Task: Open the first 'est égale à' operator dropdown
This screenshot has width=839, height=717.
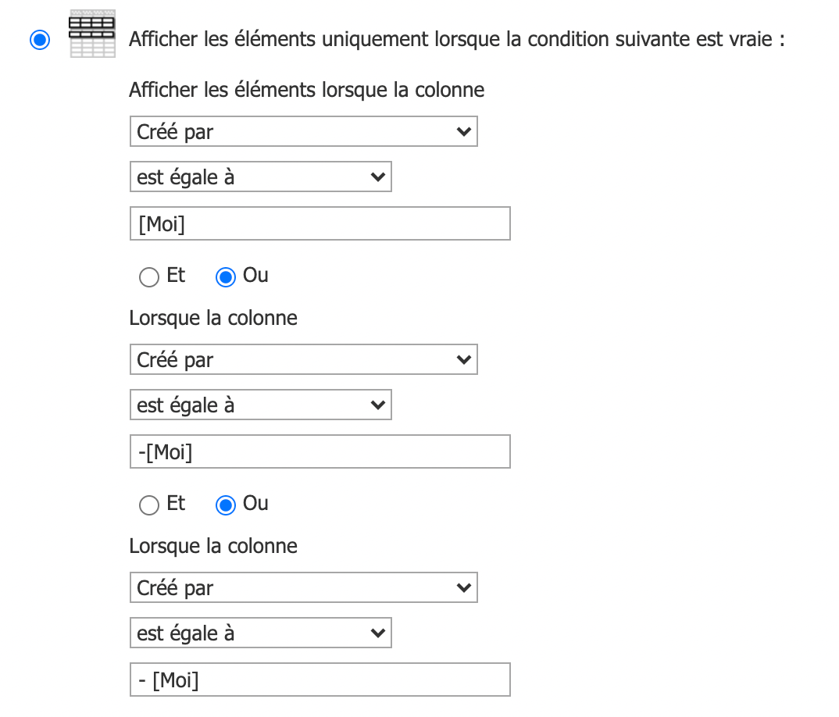Action: (x=261, y=177)
